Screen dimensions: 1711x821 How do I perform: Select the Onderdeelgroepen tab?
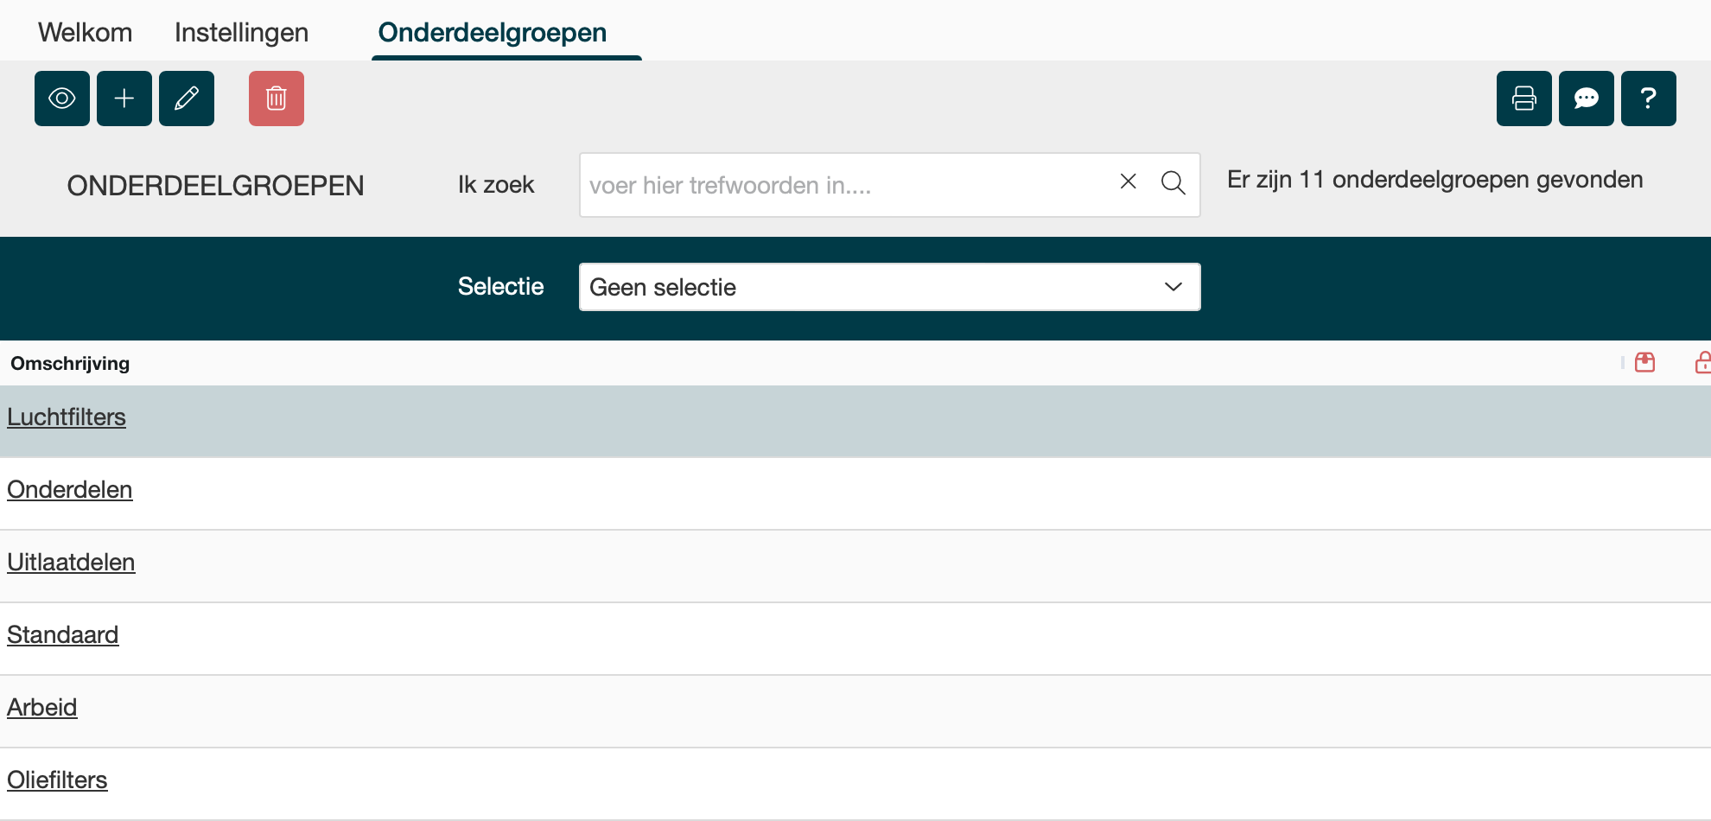click(x=493, y=32)
